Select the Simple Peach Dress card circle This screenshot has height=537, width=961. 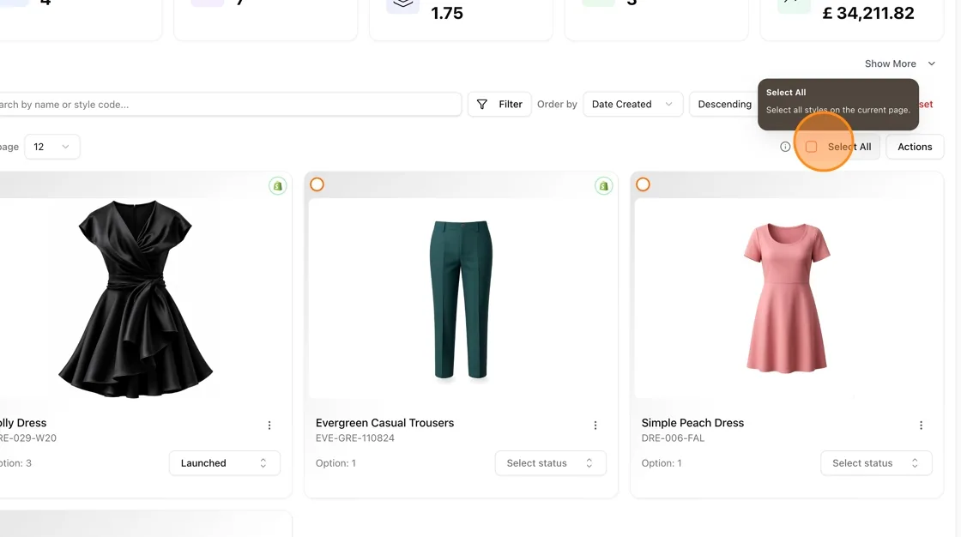(x=643, y=184)
